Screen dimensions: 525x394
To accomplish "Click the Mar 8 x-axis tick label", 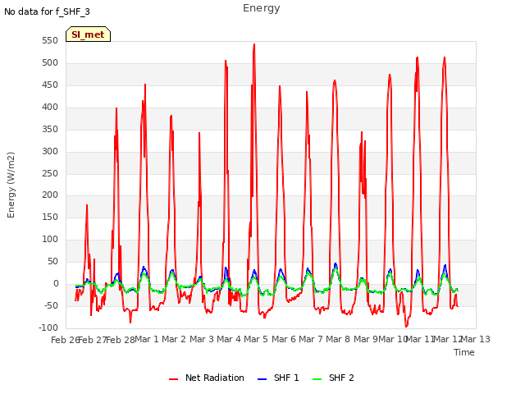I will (x=338, y=339).
